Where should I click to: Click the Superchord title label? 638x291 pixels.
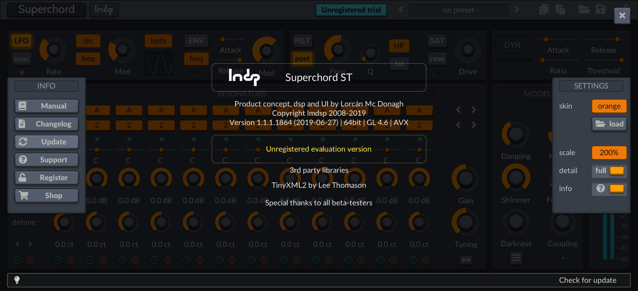tap(47, 10)
